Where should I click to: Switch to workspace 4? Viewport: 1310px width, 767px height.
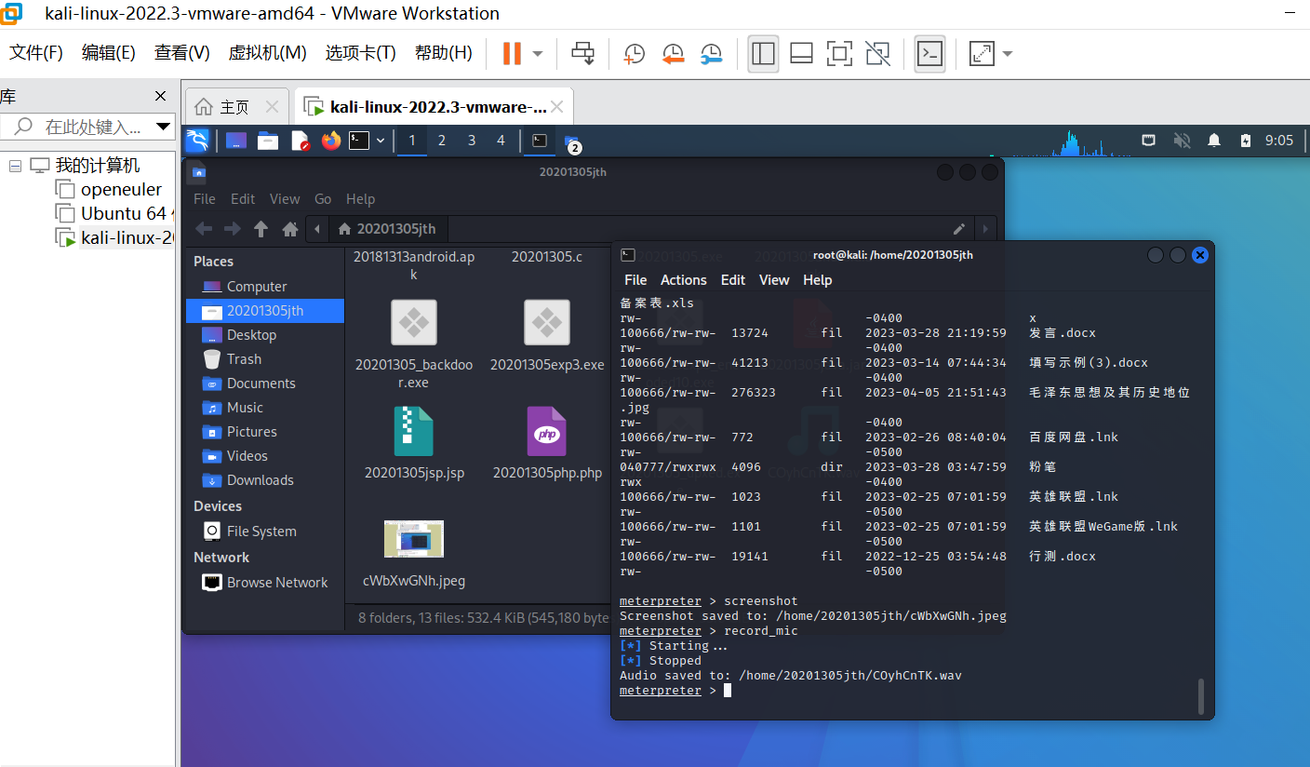pos(501,141)
